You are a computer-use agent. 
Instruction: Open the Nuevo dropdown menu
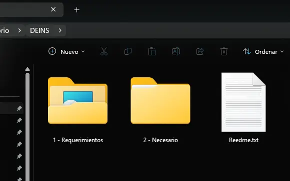pyautogui.click(x=66, y=51)
